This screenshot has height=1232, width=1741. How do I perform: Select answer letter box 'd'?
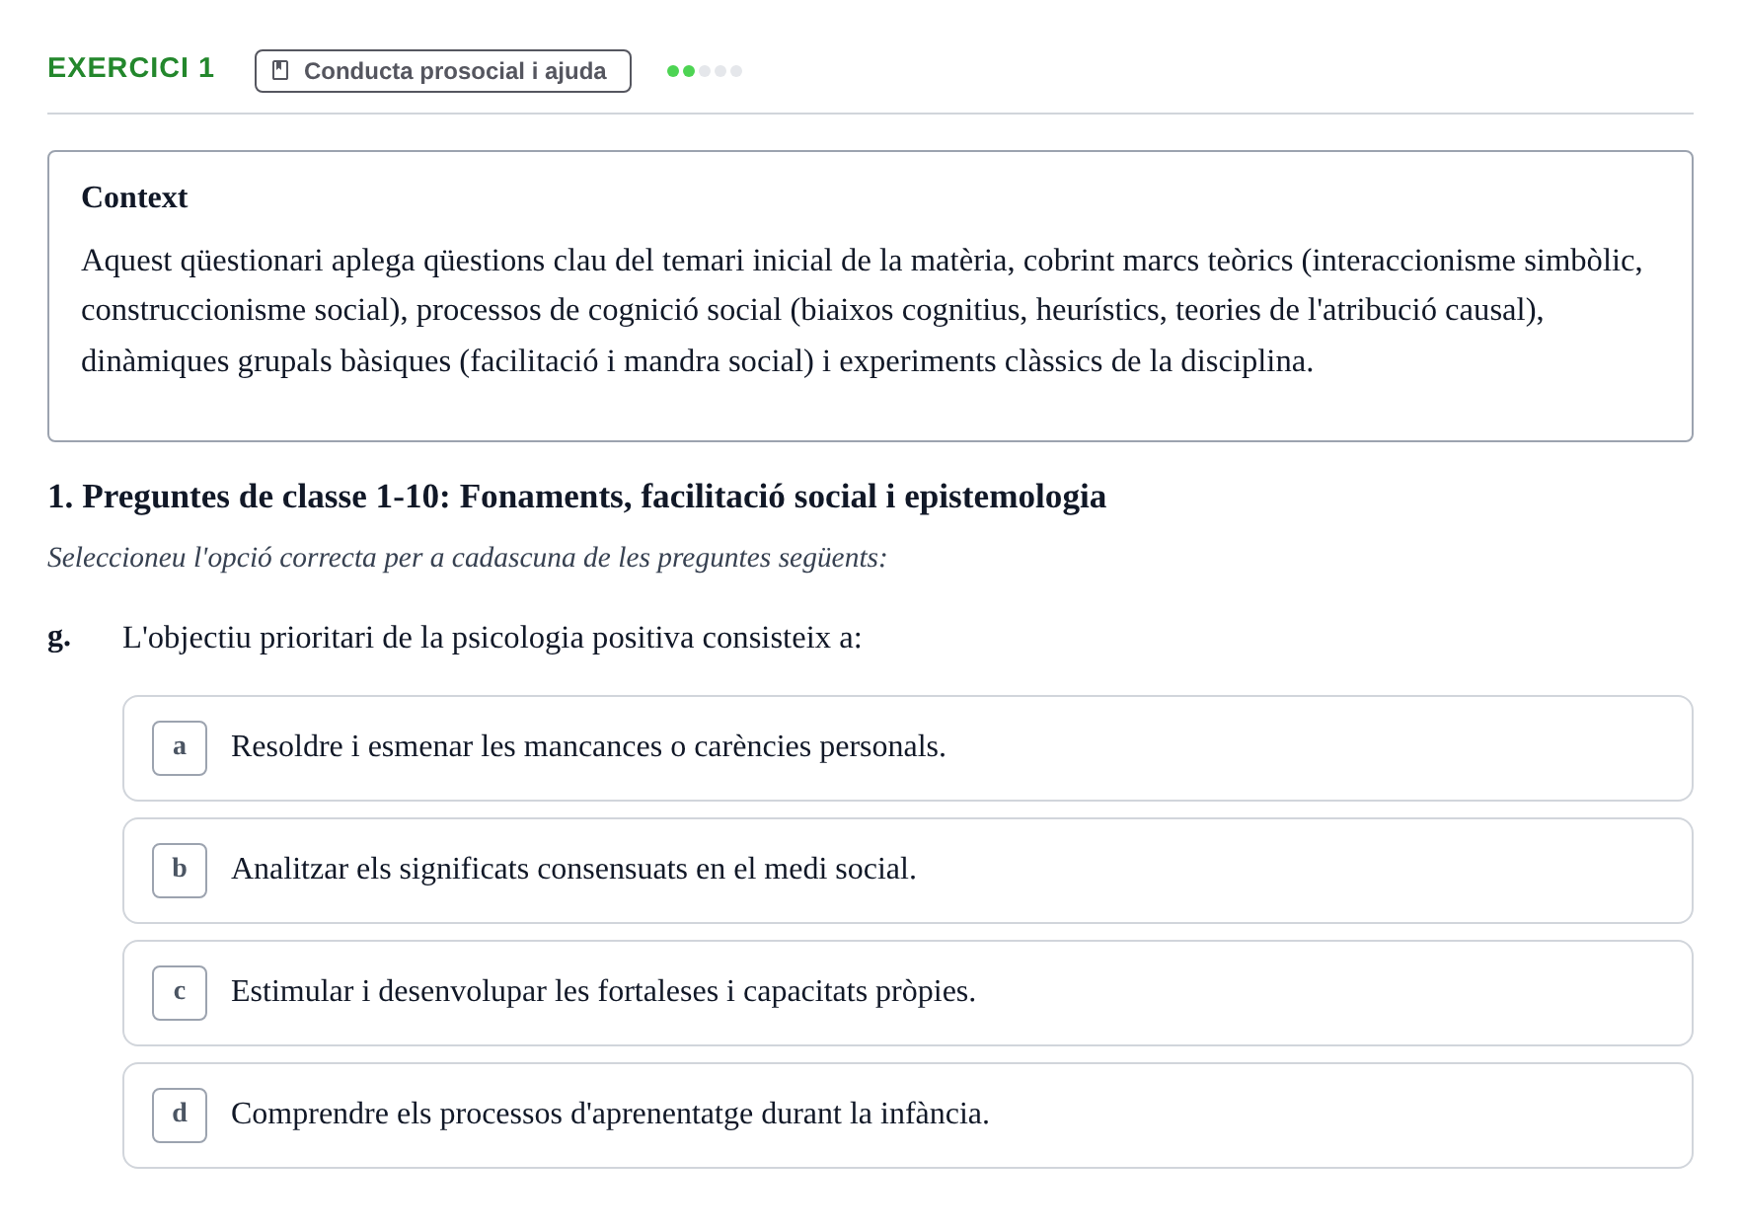[x=180, y=1116]
